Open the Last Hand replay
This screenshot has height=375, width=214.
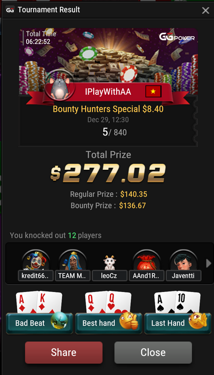pyautogui.click(x=178, y=323)
